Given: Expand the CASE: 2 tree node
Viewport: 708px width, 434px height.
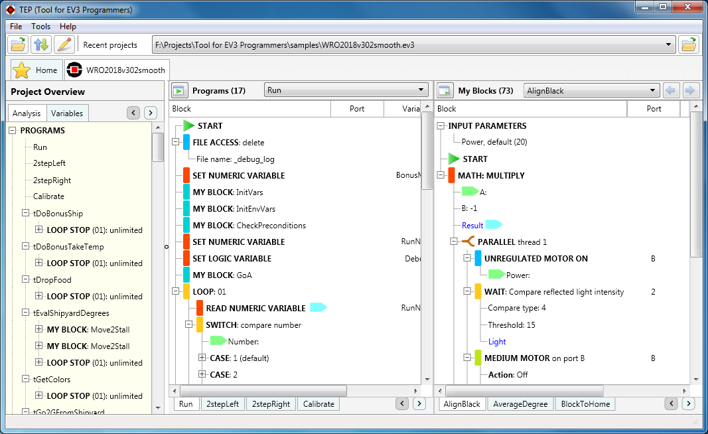Looking at the screenshot, I should pos(202,374).
